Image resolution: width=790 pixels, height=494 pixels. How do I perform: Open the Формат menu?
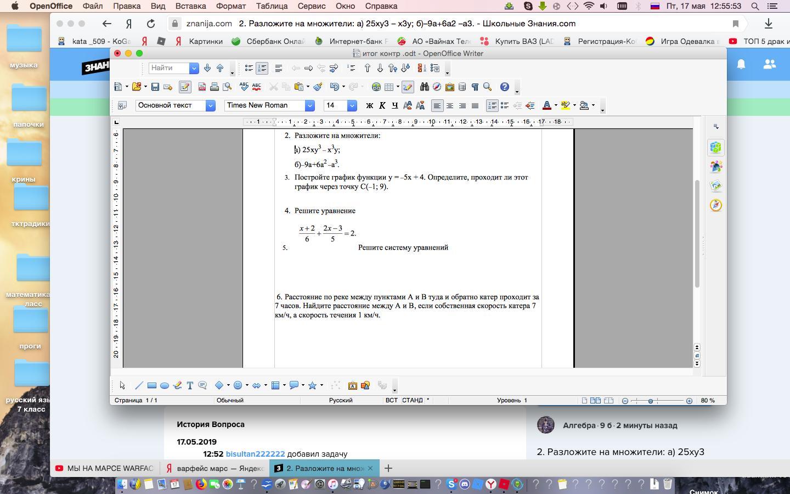coord(230,6)
